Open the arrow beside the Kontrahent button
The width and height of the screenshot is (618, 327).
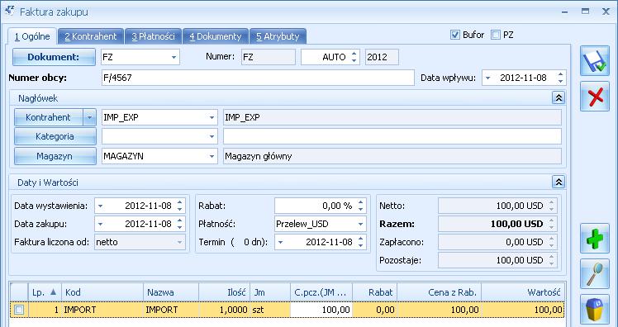pos(89,117)
